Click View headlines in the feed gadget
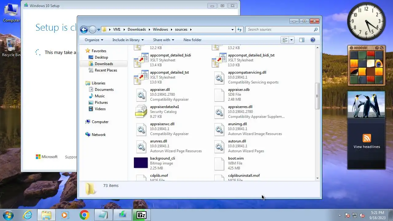Screen dimensions: 393x221 (x=367, y=147)
